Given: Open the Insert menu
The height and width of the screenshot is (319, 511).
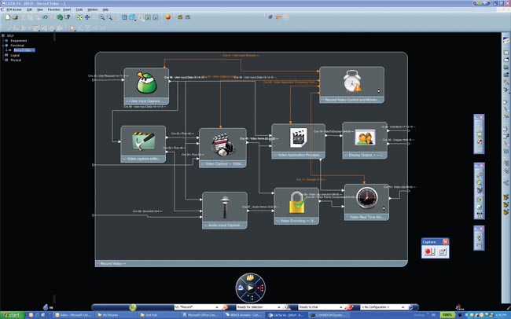Looking at the screenshot, I should click(67, 9).
